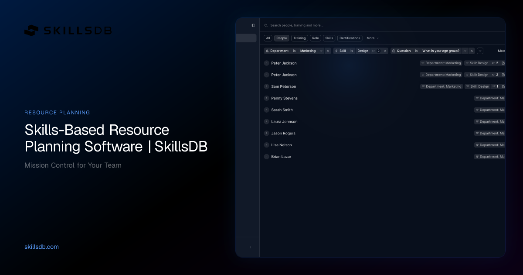Click the Question filter field label
Screen dimensions: 523x275
click(401, 51)
